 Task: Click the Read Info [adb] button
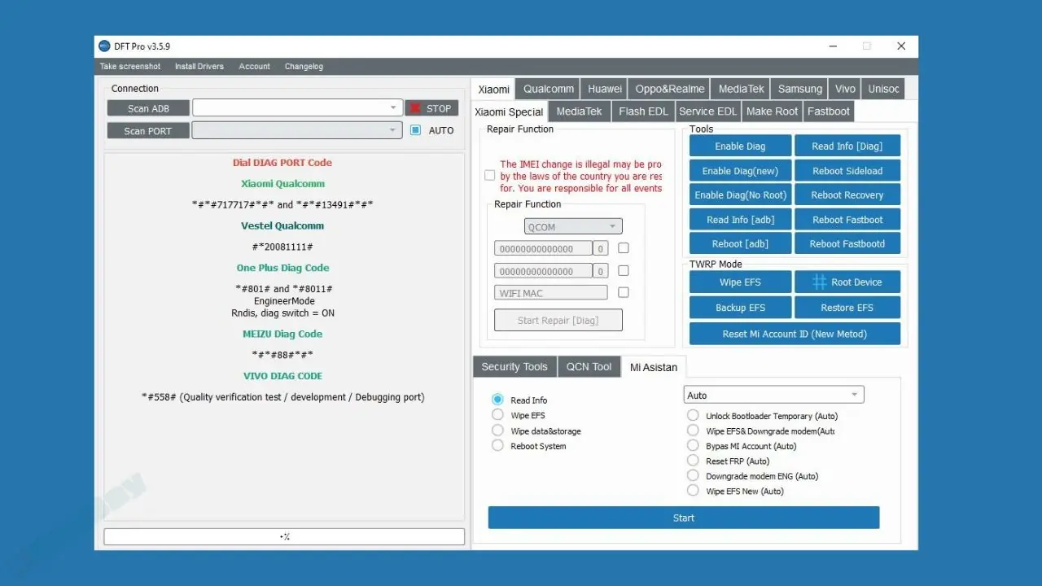(x=740, y=220)
